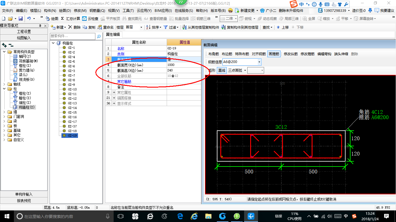The image size is (396, 222).
Task: Activate the 画箍筋 tool
Action: 274,54
